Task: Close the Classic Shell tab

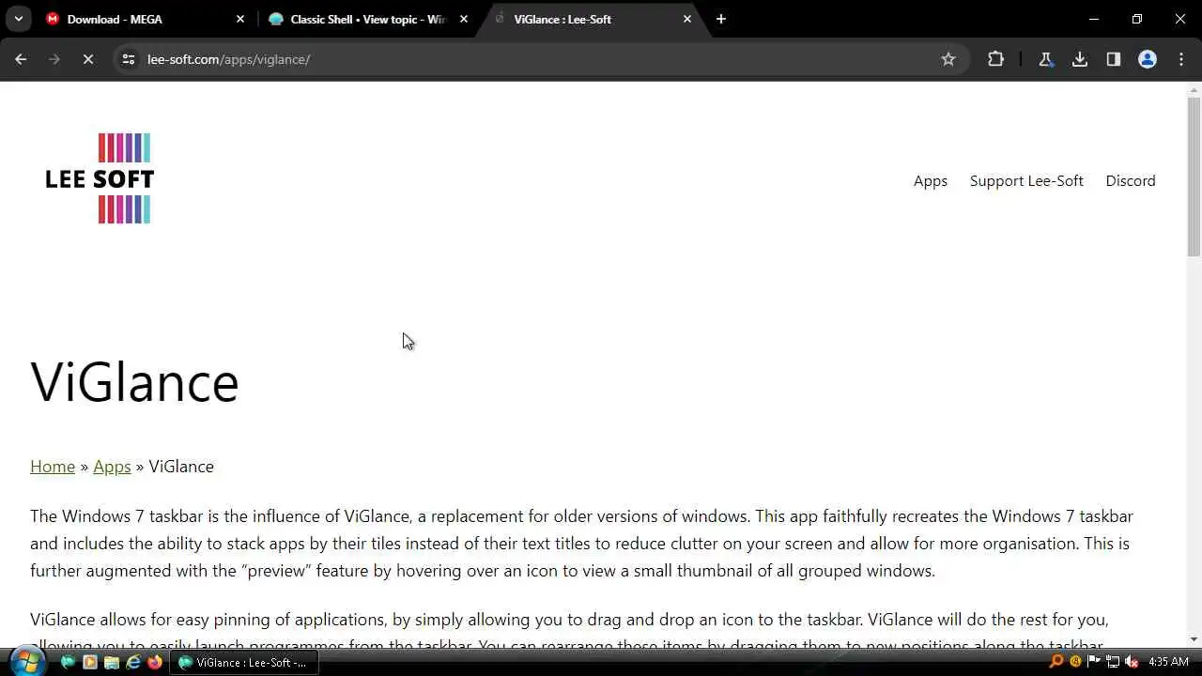Action: [x=463, y=19]
